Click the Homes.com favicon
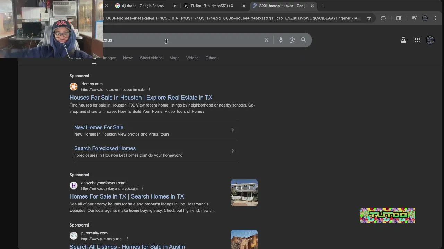444x249 pixels. click(74, 86)
